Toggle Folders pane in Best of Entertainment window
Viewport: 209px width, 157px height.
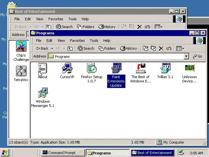click(x=86, y=27)
